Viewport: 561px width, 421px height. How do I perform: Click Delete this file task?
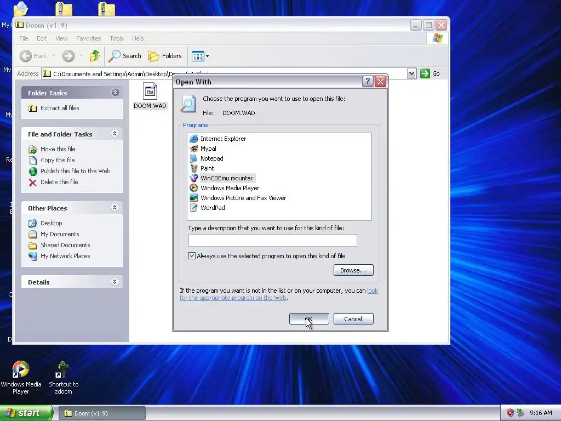coord(59,182)
